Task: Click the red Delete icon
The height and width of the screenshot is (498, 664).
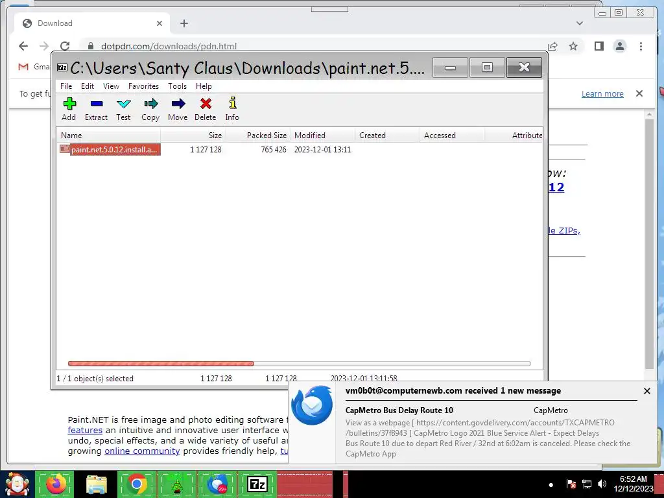Action: pyautogui.click(x=206, y=109)
